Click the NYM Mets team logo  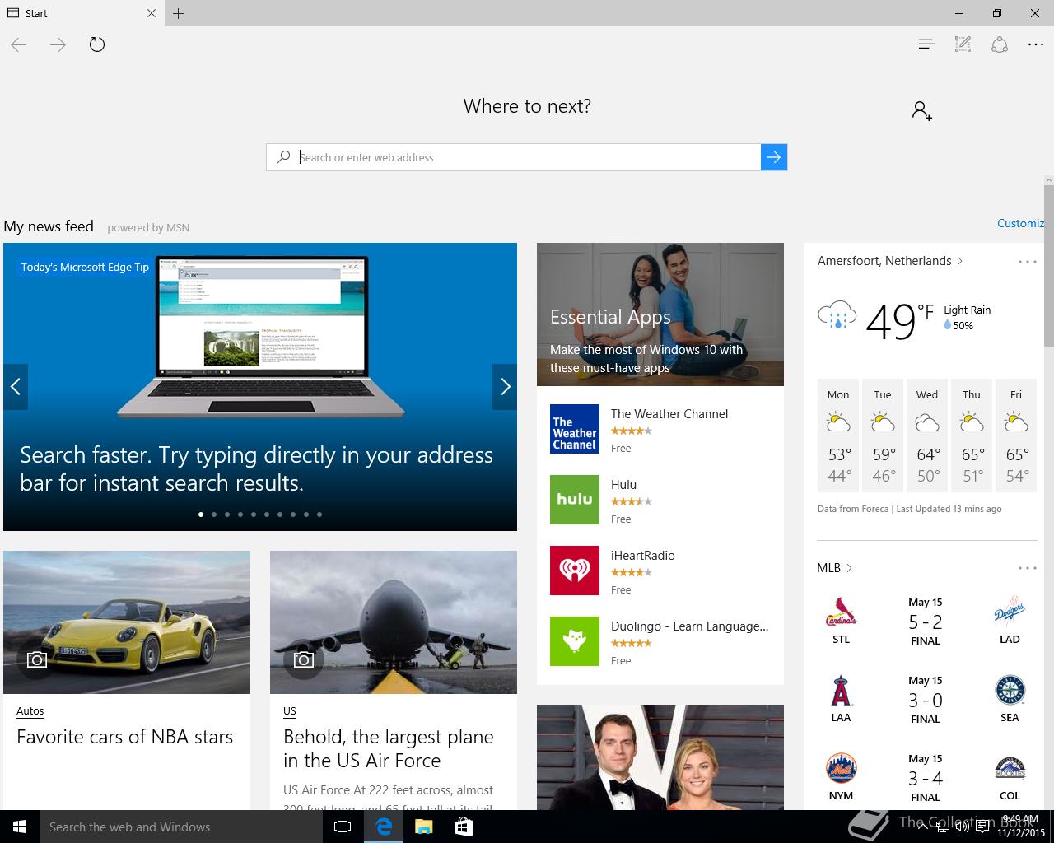(841, 768)
